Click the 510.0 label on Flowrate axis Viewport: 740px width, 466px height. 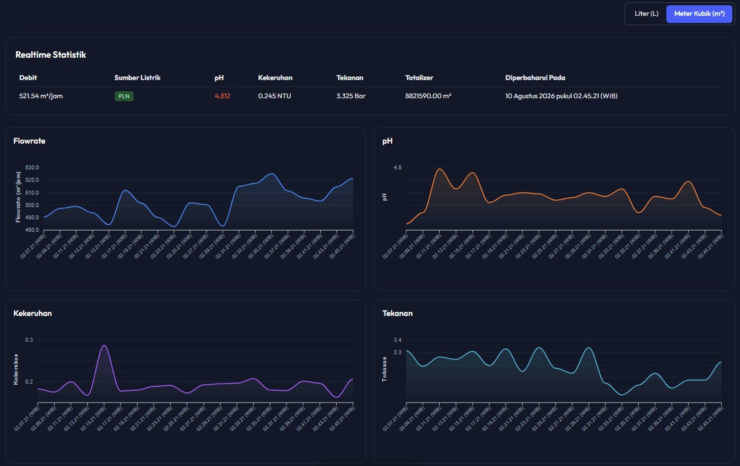32,192
